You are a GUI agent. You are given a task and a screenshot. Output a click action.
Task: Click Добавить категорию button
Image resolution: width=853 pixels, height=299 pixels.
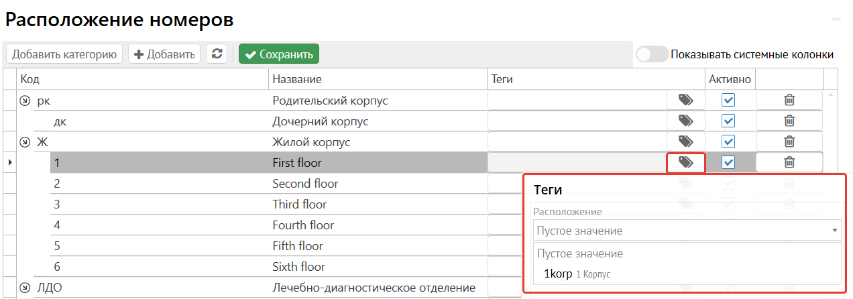pos(64,54)
